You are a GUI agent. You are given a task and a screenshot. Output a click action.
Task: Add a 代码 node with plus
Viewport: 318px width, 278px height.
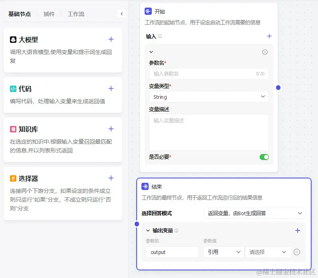(x=111, y=88)
